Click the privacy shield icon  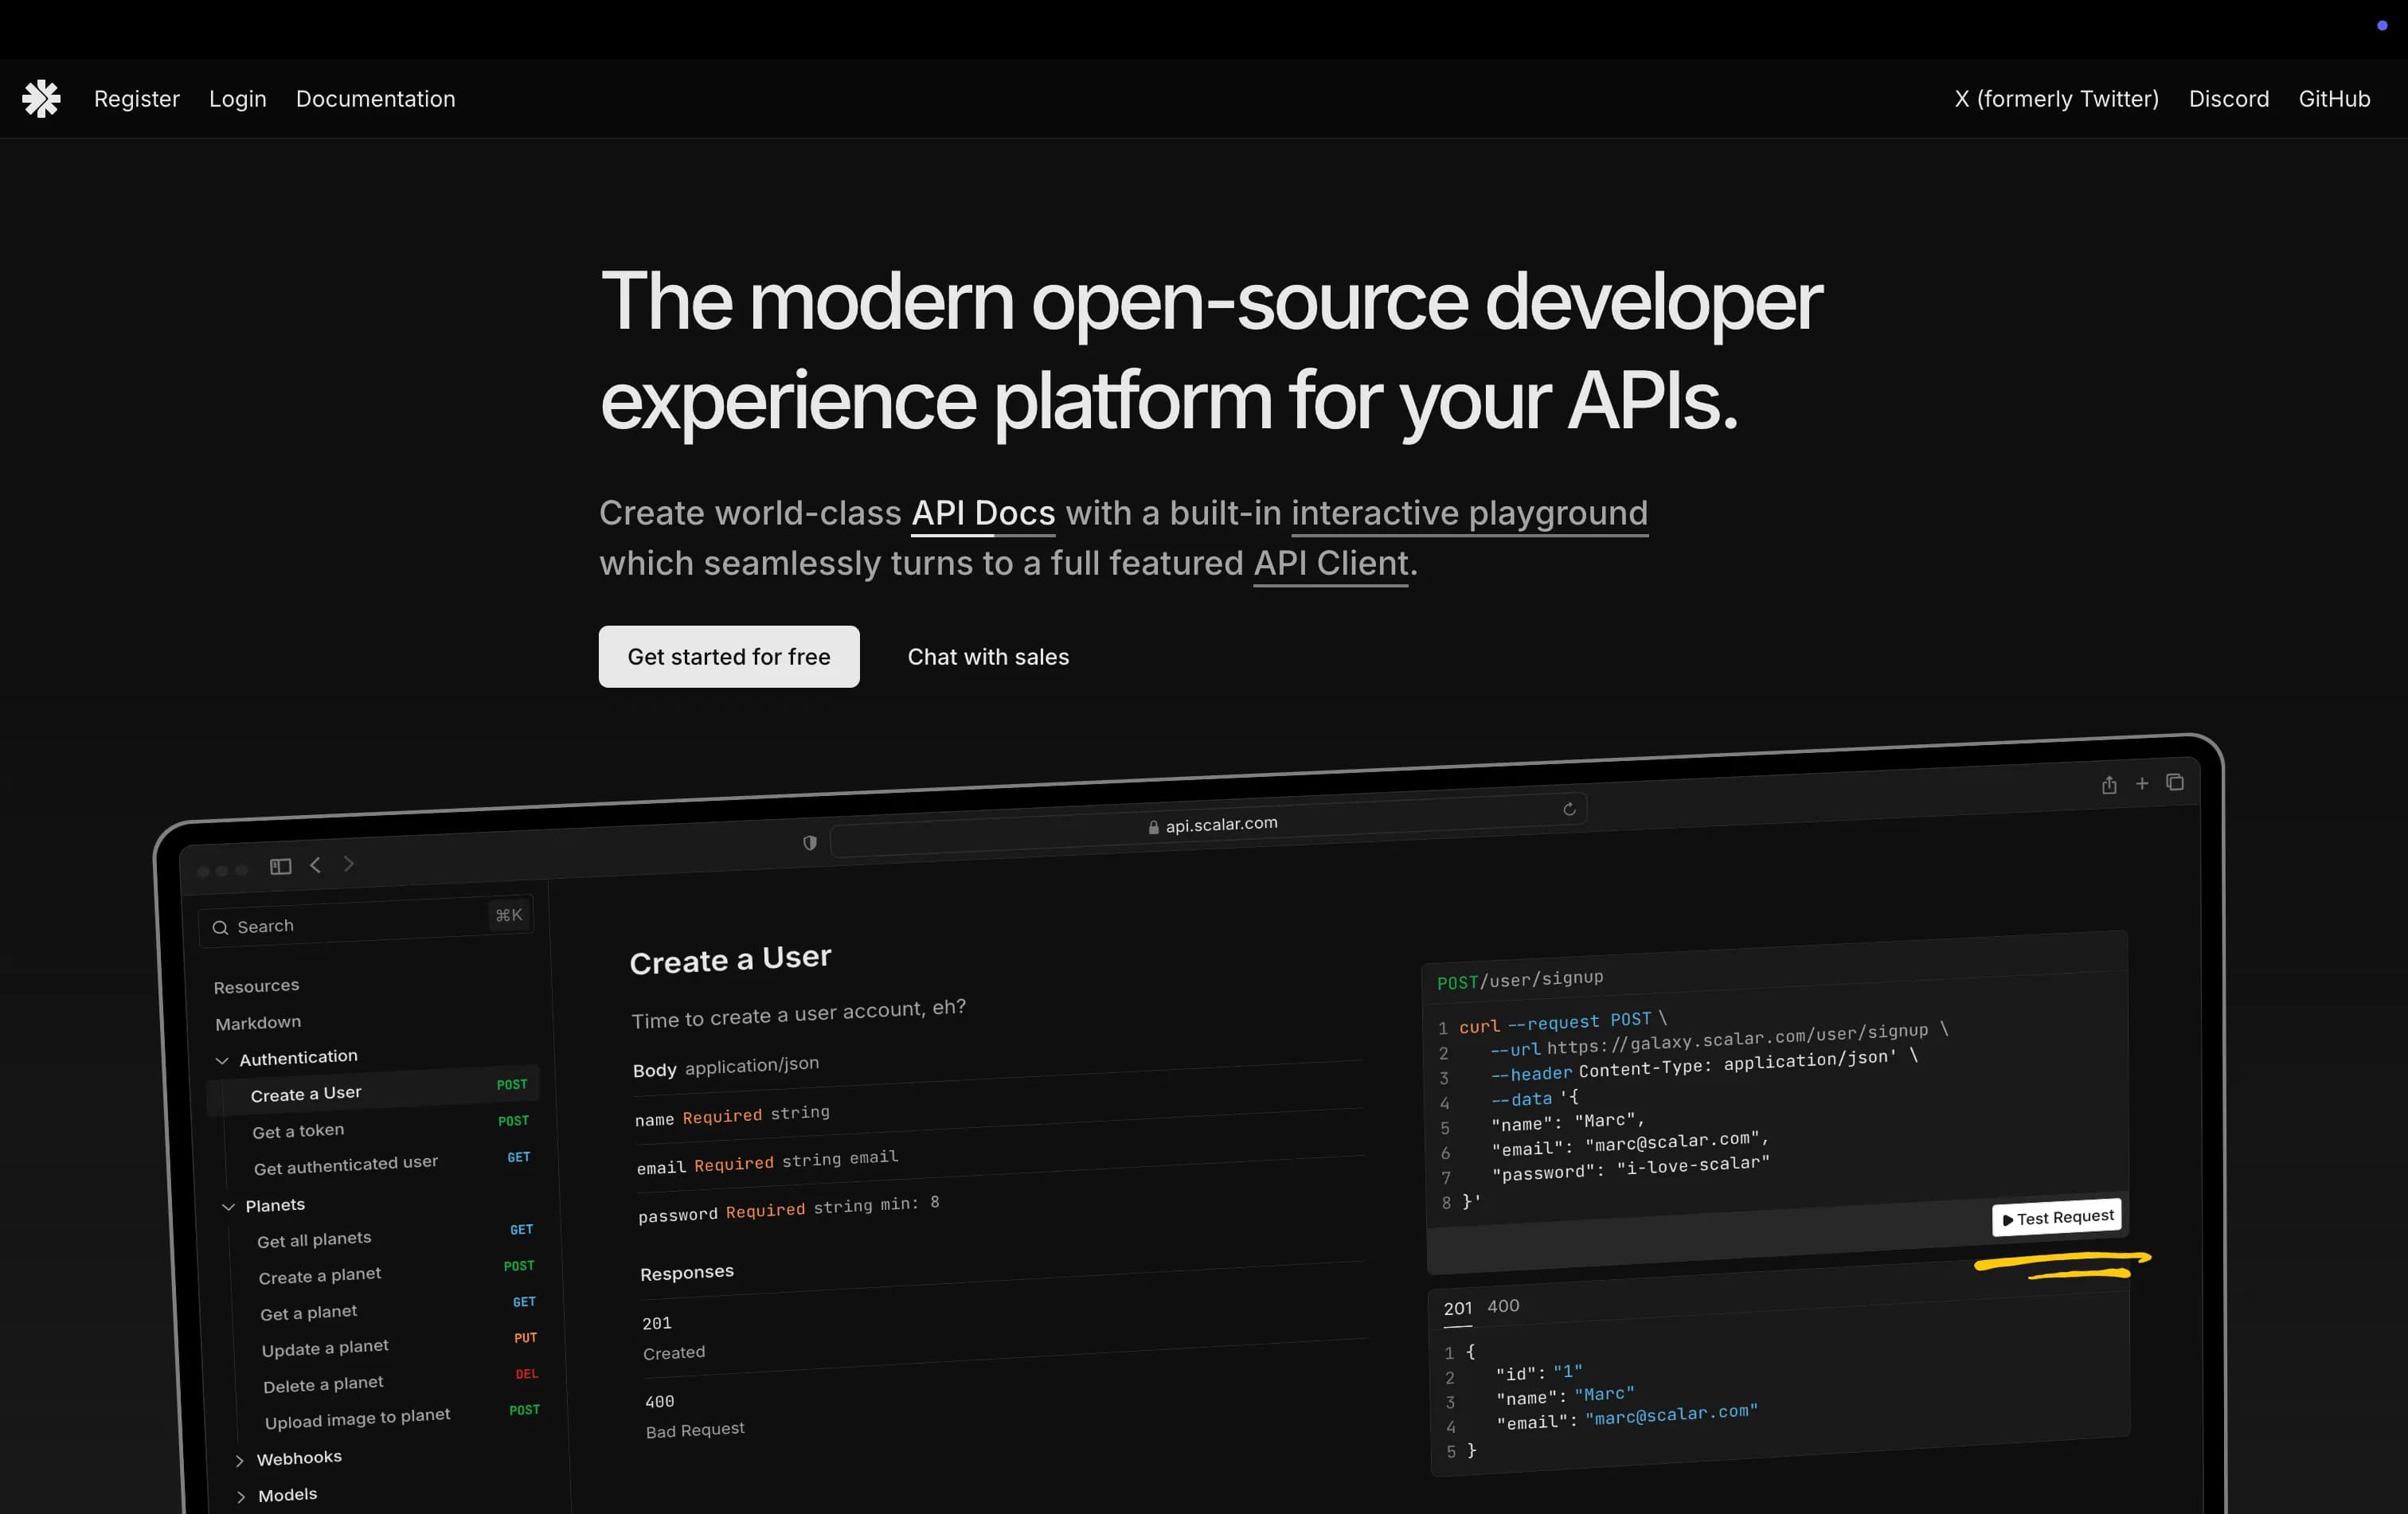tap(810, 842)
